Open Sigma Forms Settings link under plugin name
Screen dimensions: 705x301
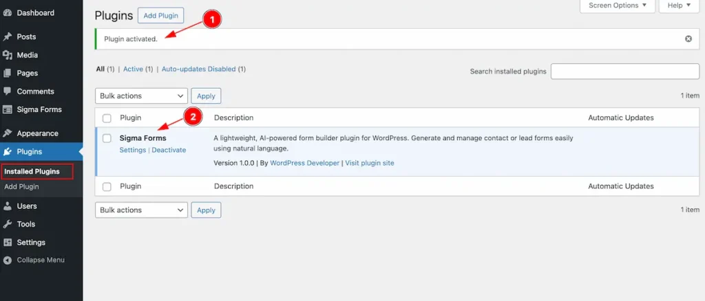point(133,150)
